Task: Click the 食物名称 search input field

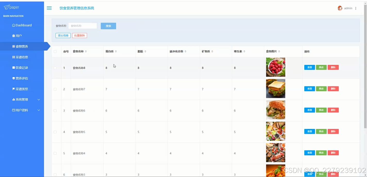Action: (x=82, y=26)
